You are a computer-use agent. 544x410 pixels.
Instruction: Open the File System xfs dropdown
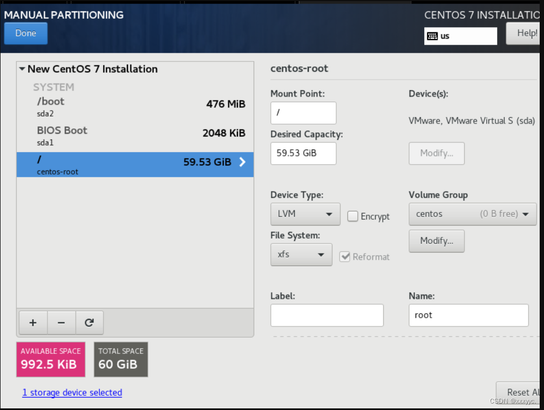pyautogui.click(x=301, y=255)
